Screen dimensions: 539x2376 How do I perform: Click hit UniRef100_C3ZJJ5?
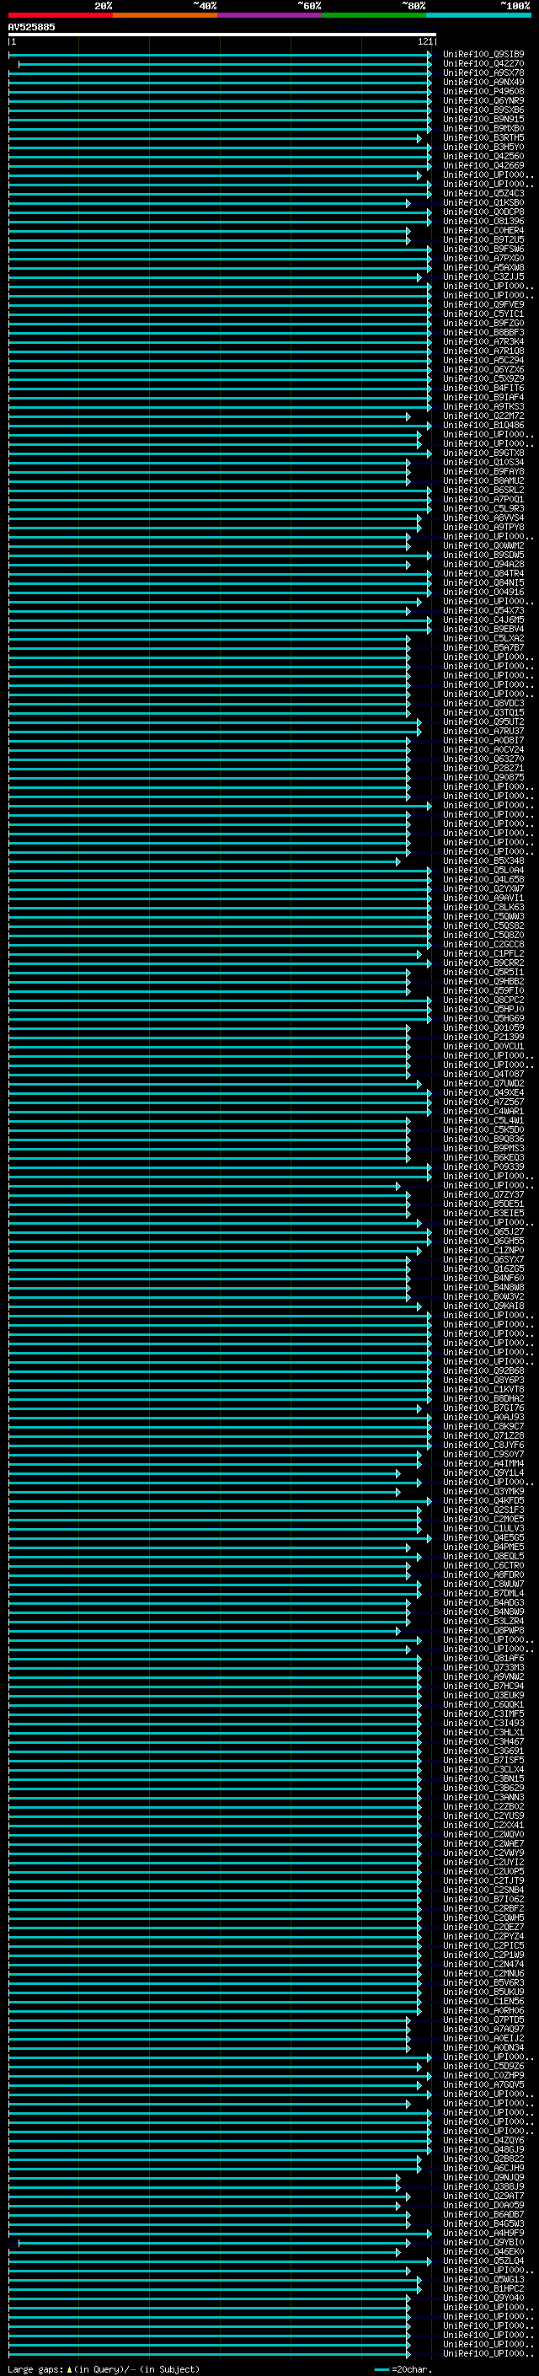(x=483, y=276)
